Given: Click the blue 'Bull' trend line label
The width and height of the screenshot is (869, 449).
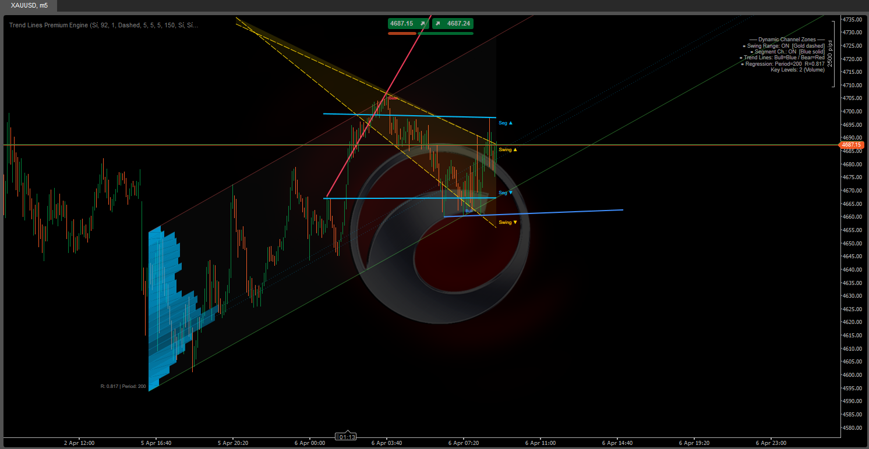Looking at the screenshot, I should coord(468,211).
